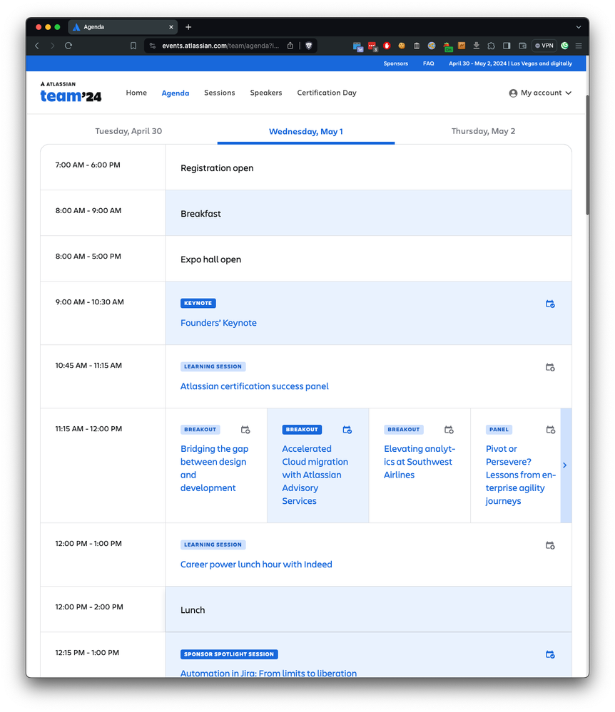Reload the page
Screen dimensions: 615x712
pos(68,46)
